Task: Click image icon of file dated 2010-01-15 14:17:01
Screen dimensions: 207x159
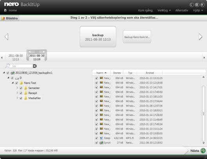Action: 101,87
